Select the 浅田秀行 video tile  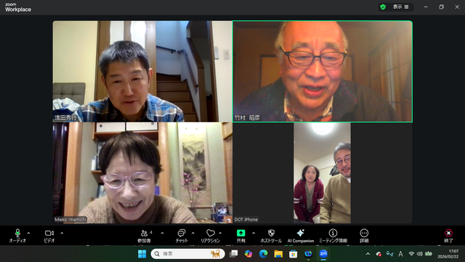tap(142, 71)
